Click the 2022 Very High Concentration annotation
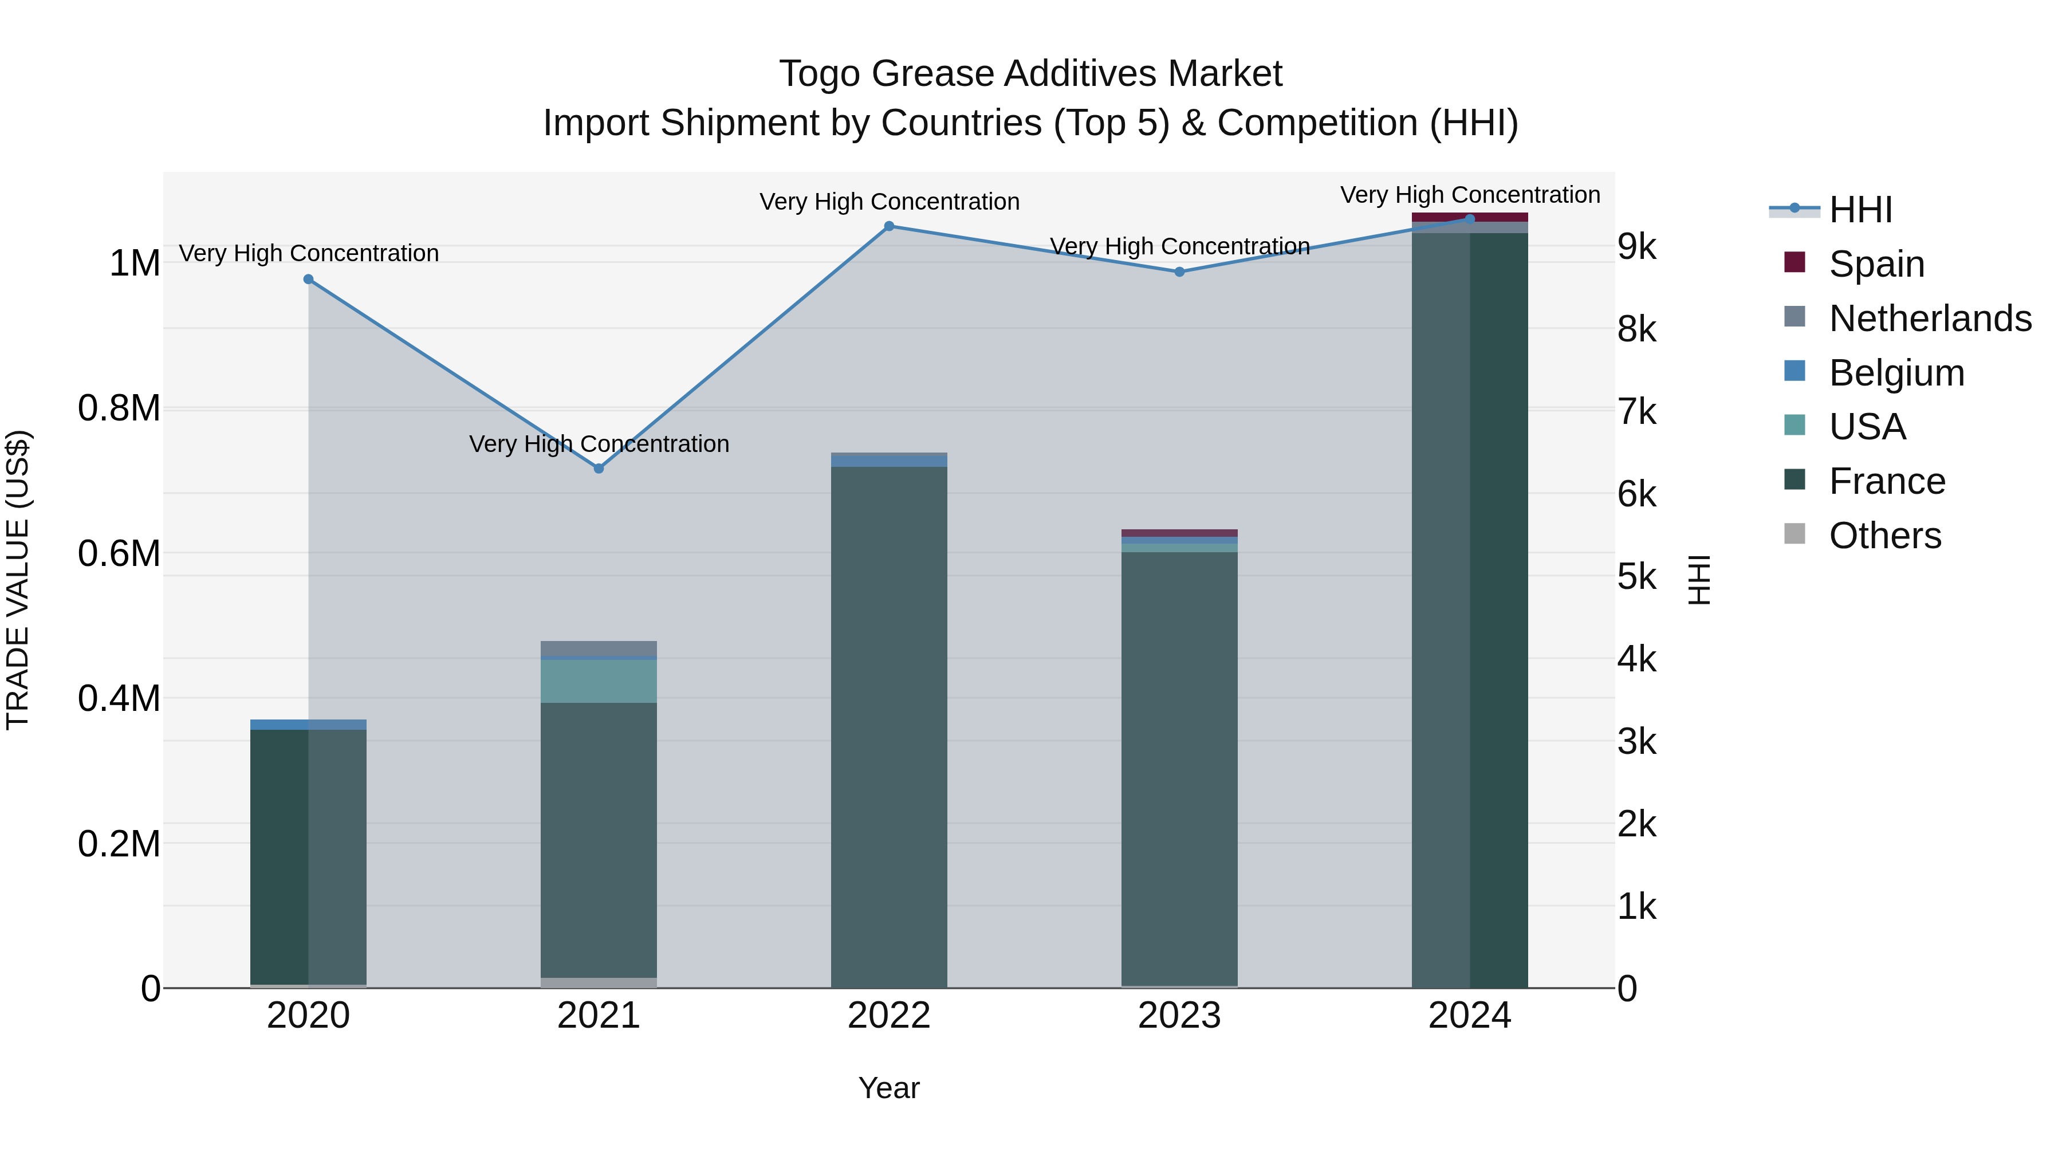Image resolution: width=2062 pixels, height=1160 pixels. [888, 202]
